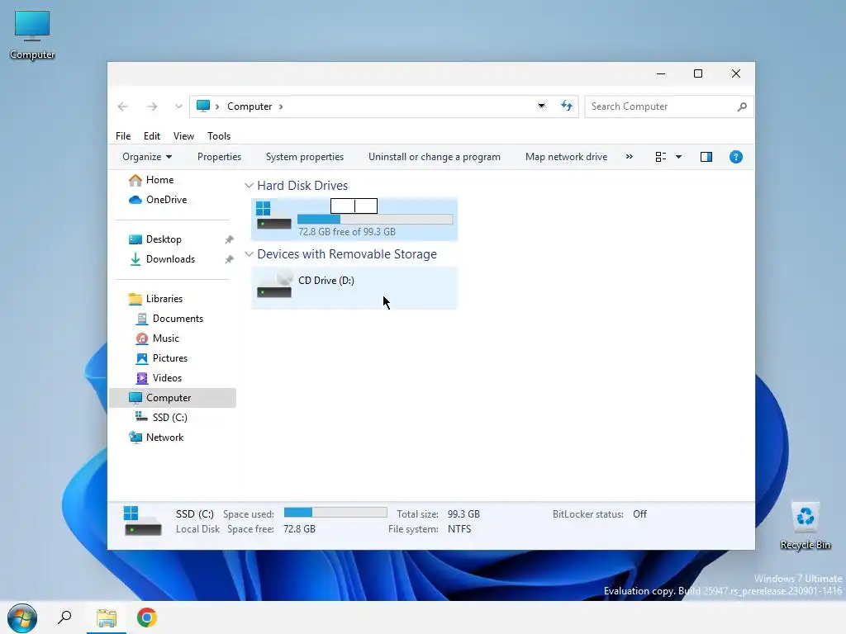Go back with the back arrow
The height and width of the screenshot is (634, 846).
coord(123,106)
